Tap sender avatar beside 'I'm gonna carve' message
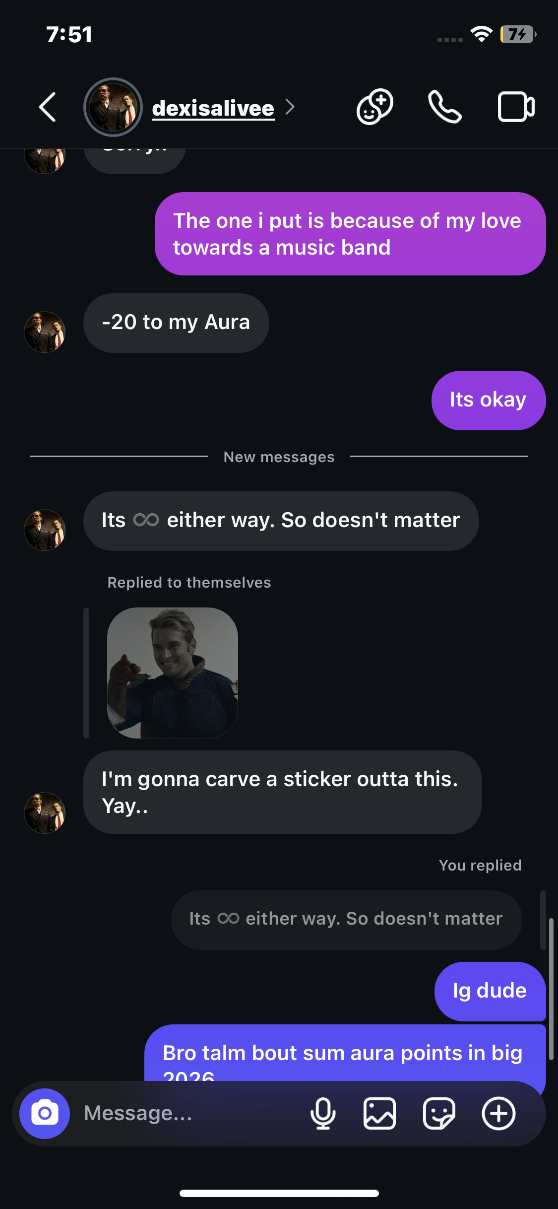 45,812
